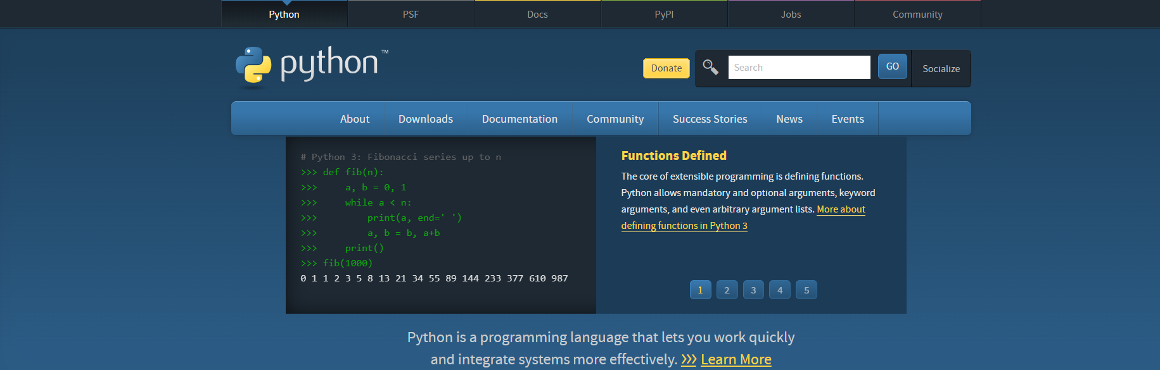Go to the News section
The height and width of the screenshot is (370, 1160).
(x=789, y=119)
